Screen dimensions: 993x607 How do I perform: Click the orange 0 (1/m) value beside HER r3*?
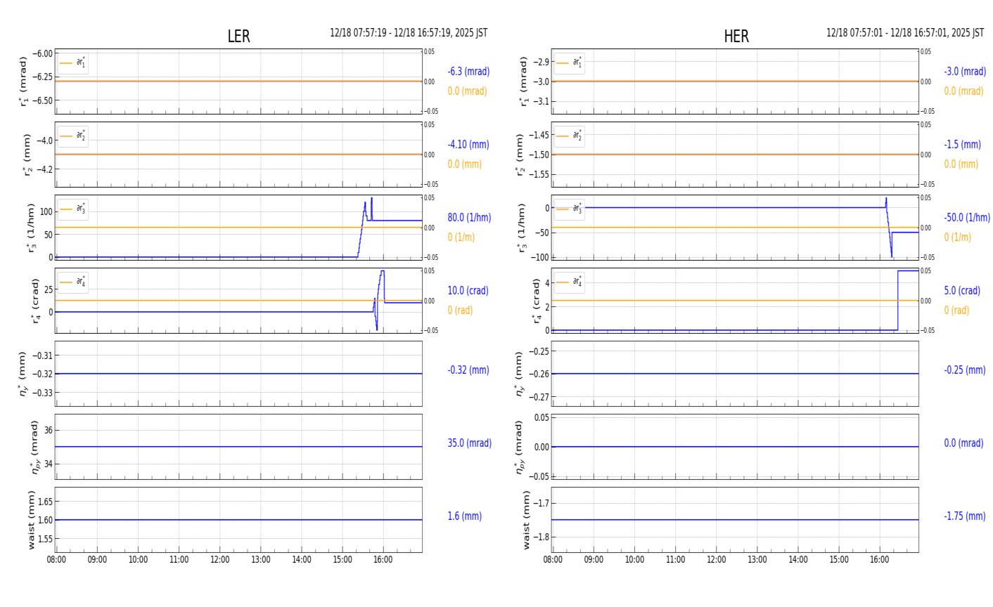957,237
